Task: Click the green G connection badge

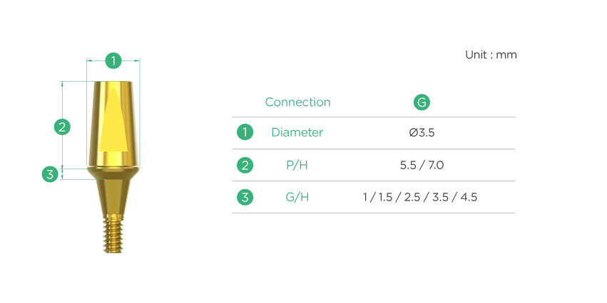Action: coord(422,102)
